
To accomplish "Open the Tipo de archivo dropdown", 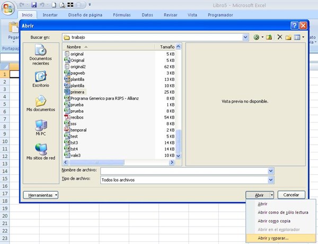I will pyautogui.click(x=271, y=180).
